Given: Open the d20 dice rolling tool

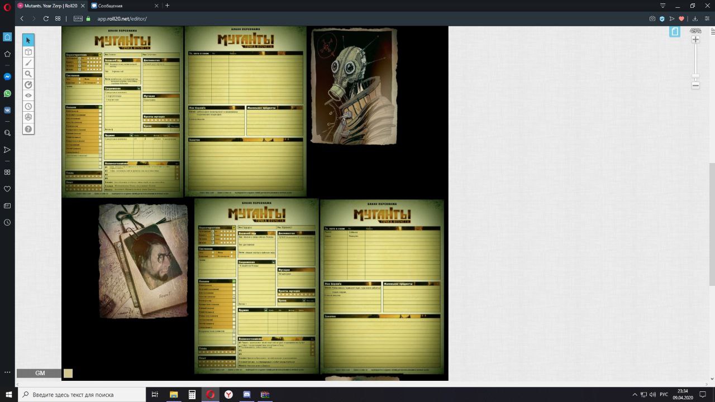Looking at the screenshot, I should click(x=28, y=117).
